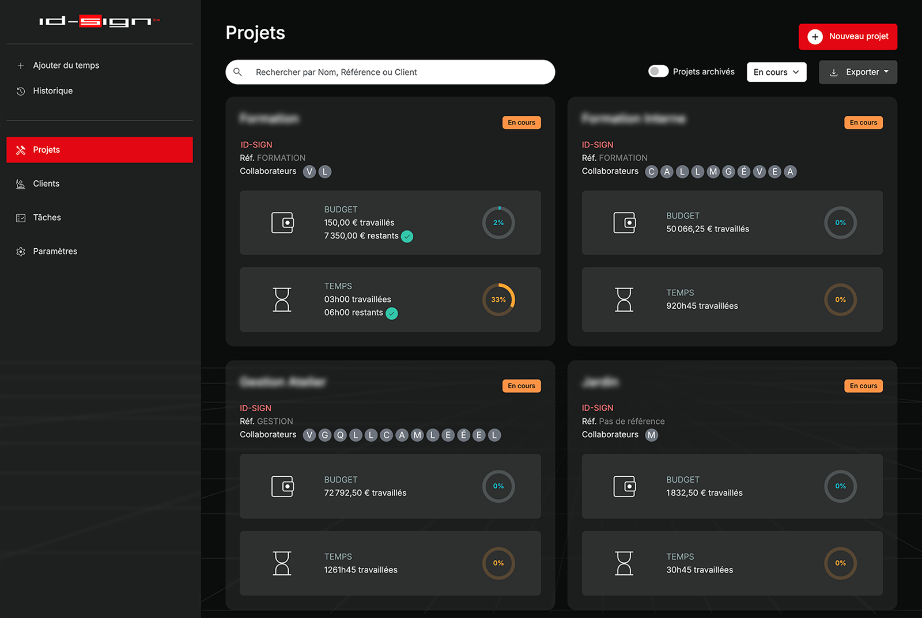The image size is (922, 618).
Task: Click the Tâches checklist icon
Action: (21, 218)
